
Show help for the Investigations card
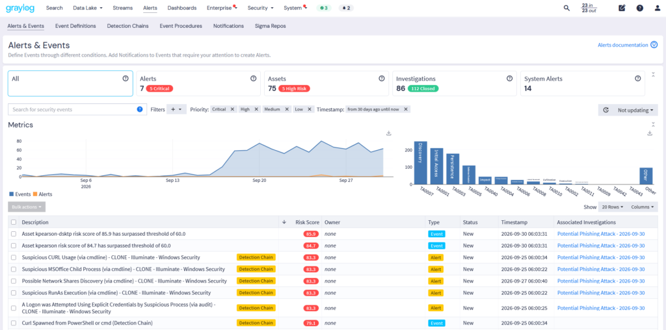point(509,79)
